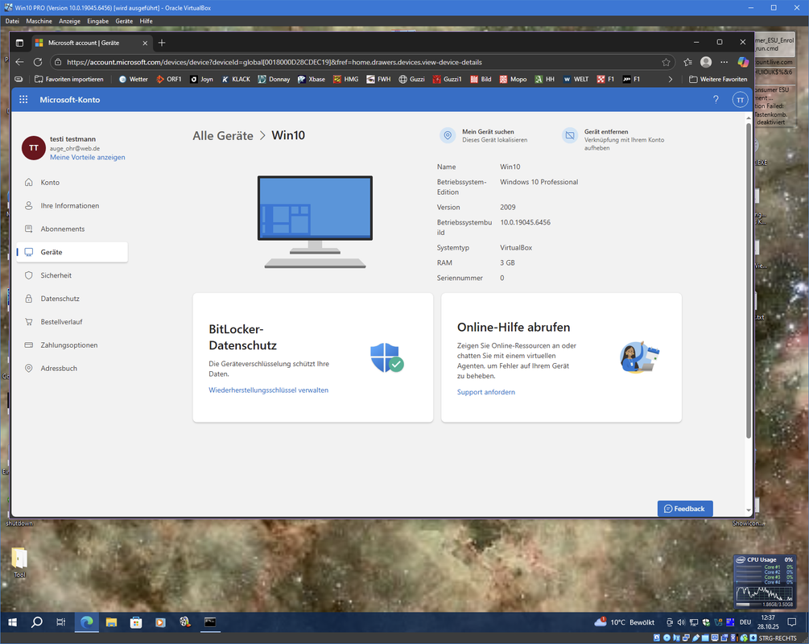Screen dimensions: 809x644
Task: Reload the page with the refresh icon
Action: point(38,62)
